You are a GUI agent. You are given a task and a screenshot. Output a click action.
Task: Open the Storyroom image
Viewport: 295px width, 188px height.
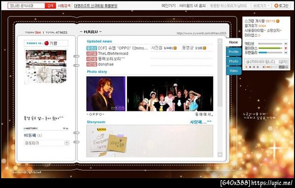click(x=150, y=141)
